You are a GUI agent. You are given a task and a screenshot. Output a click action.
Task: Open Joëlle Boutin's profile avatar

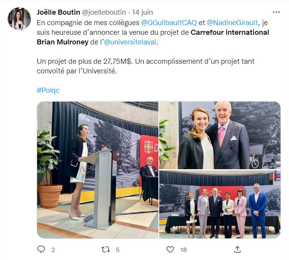[19, 19]
